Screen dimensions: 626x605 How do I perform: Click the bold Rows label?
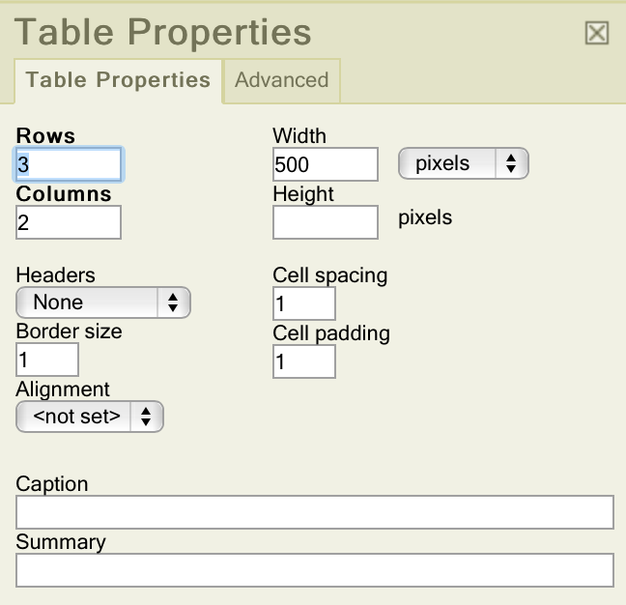click(45, 135)
